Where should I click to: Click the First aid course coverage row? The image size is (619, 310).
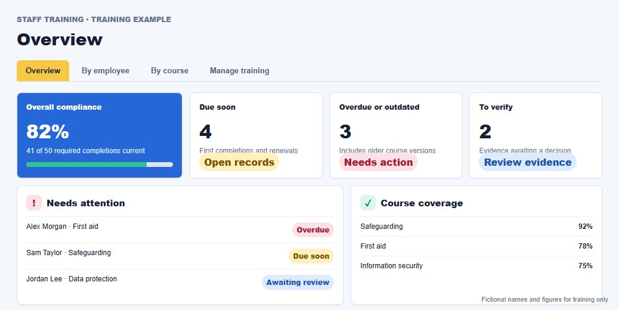476,246
